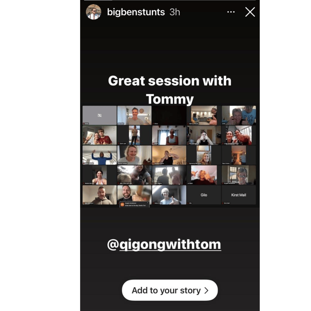This screenshot has width=311, height=311.
Task: Select the Kirst Mall participant tile
Action: click(x=239, y=195)
